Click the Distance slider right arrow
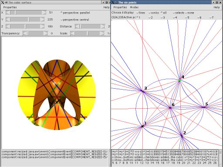 [x=103, y=27]
